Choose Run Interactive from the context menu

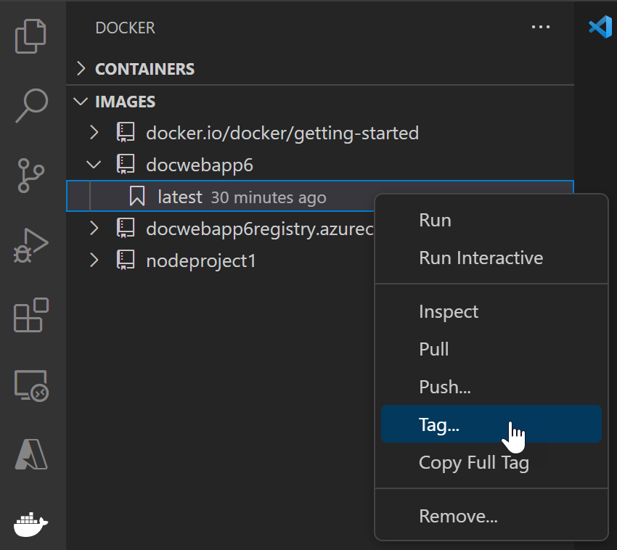pos(491,258)
